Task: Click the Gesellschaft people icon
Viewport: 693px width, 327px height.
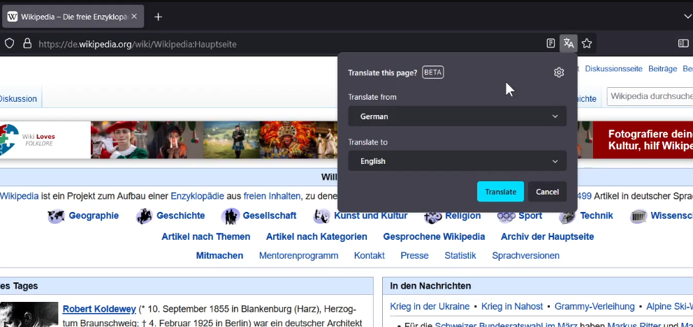Action: pos(231,216)
